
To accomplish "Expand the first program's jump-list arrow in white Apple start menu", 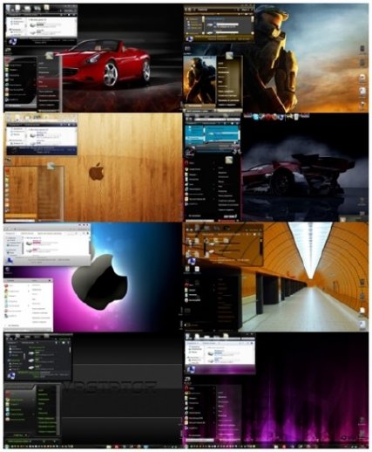I will click(x=29, y=286).
